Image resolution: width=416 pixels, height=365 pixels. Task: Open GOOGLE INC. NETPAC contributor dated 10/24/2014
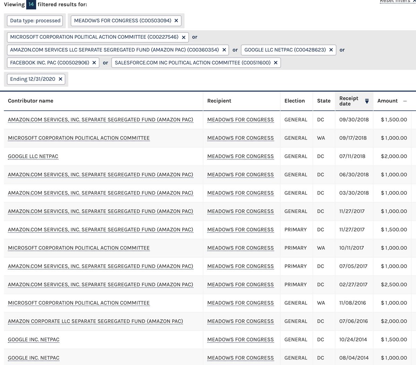pos(34,340)
